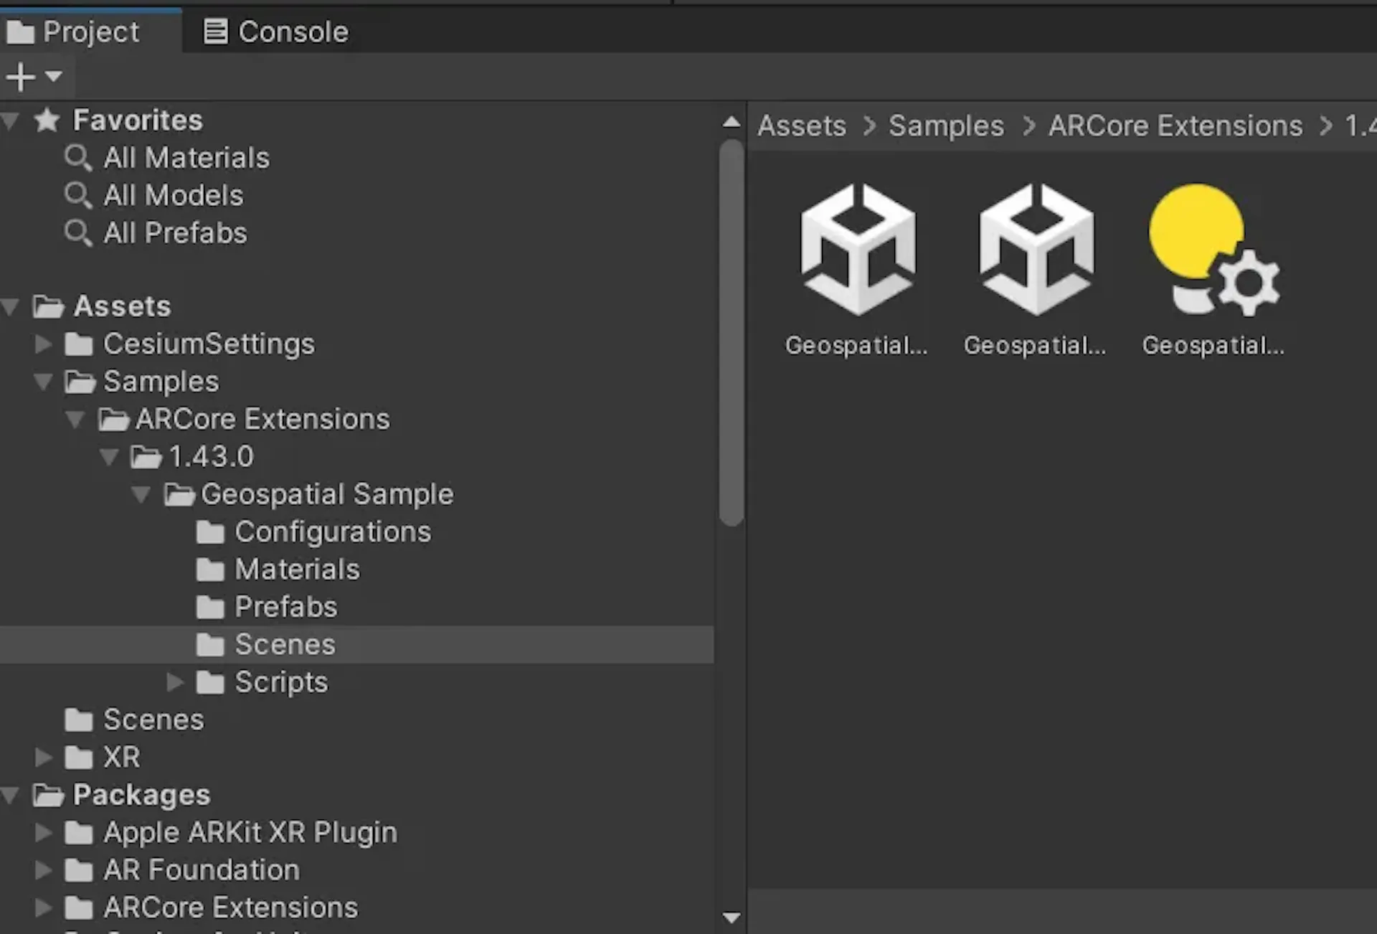This screenshot has height=934, width=1377.
Task: Select the first Geospatial Unity scene asset
Action: coord(857,270)
